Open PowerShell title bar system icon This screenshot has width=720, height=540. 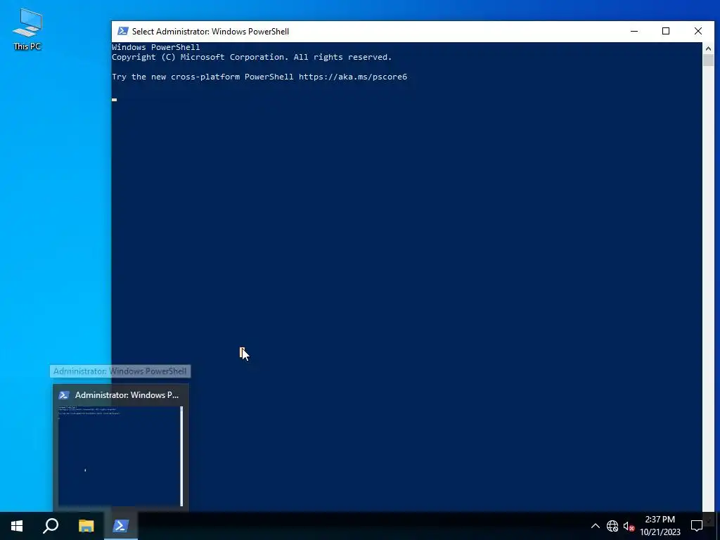point(122,31)
